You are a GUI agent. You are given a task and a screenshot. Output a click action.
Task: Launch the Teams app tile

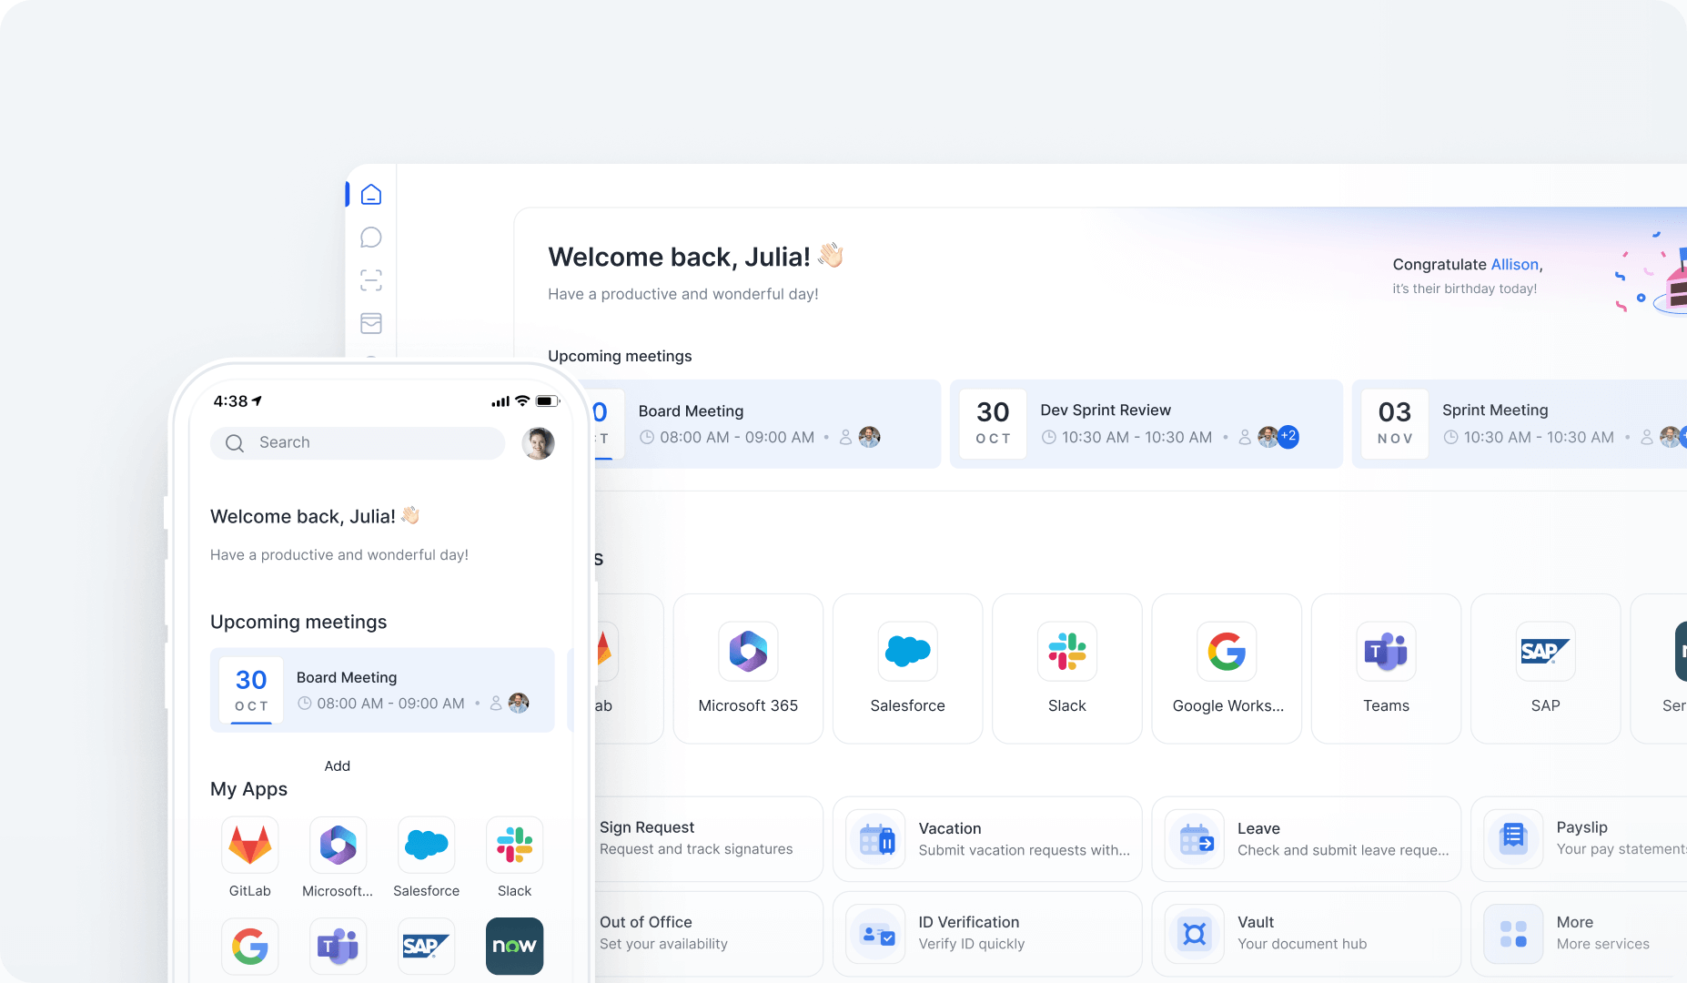(1386, 667)
